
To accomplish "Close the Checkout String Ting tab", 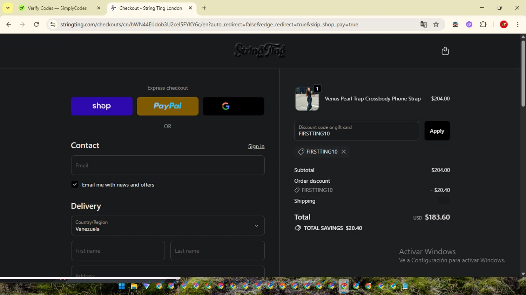I will point(190,8).
